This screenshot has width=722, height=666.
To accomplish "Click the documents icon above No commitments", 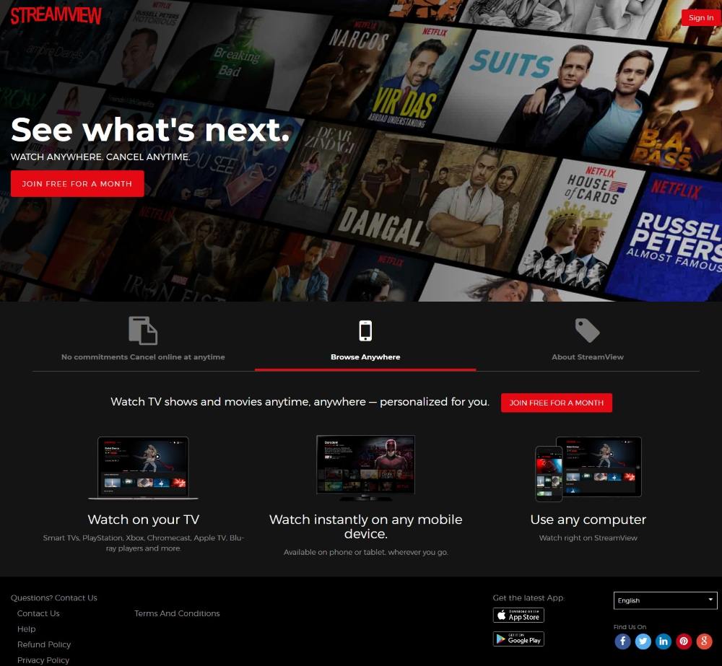I will [x=143, y=330].
